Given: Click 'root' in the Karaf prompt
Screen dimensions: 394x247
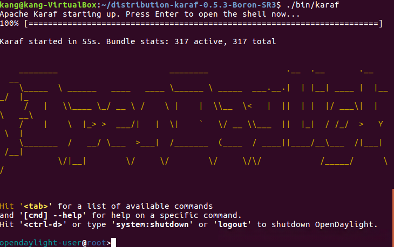Looking at the screenshot, I should (x=97, y=243).
